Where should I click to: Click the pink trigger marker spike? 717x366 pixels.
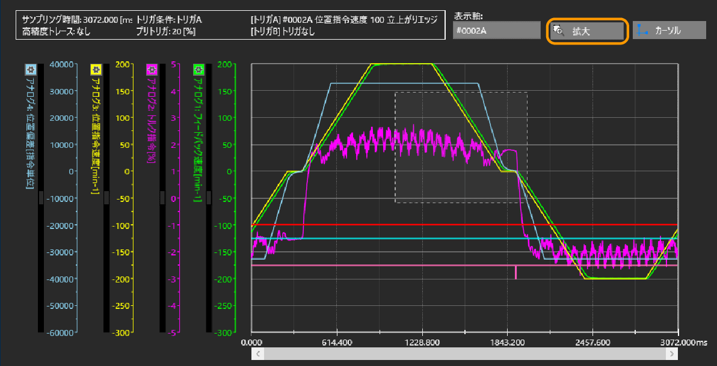tap(515, 273)
